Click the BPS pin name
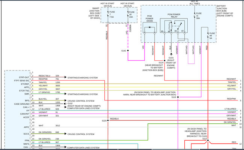244x150 pixels. (27, 100)
